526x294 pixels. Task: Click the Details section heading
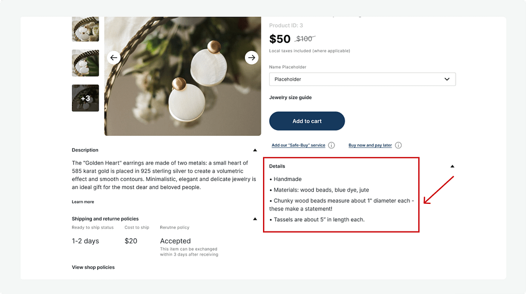tap(277, 166)
